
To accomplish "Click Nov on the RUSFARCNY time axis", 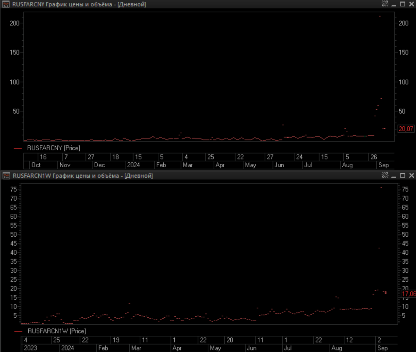I will tap(65, 165).
